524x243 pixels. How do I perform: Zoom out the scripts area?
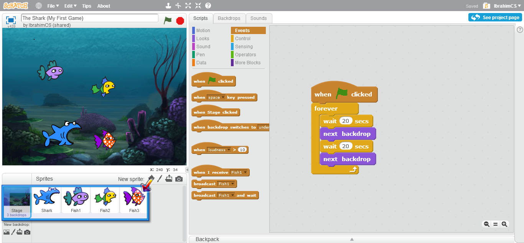coord(486,224)
